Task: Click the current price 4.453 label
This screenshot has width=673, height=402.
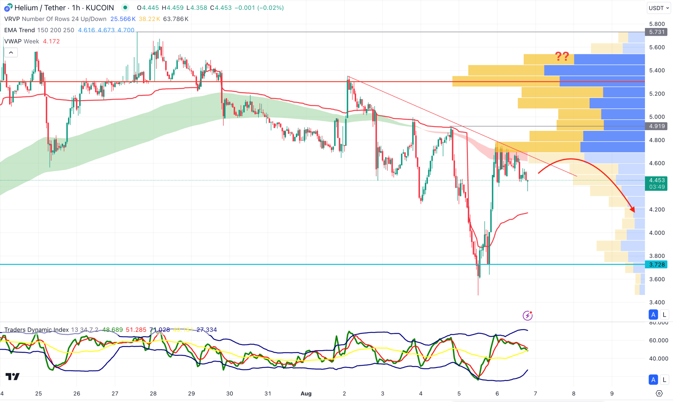Action: pyautogui.click(x=657, y=183)
